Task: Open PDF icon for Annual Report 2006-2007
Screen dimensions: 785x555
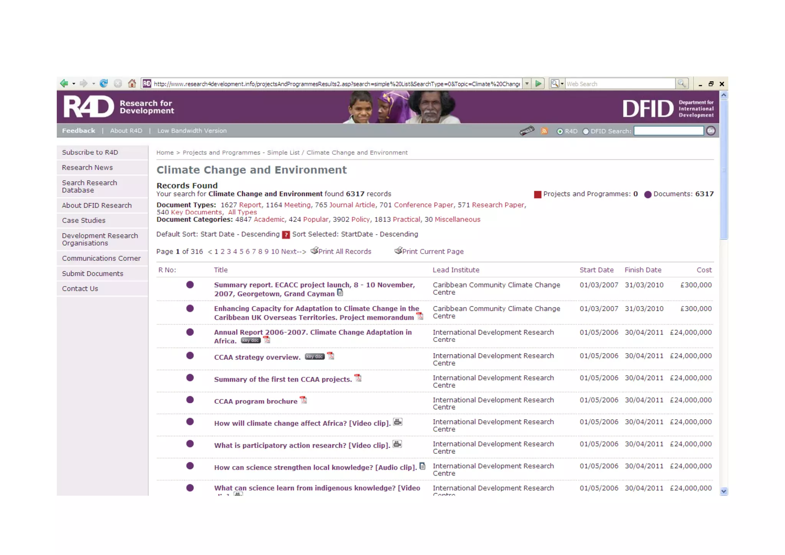Action: tap(267, 340)
